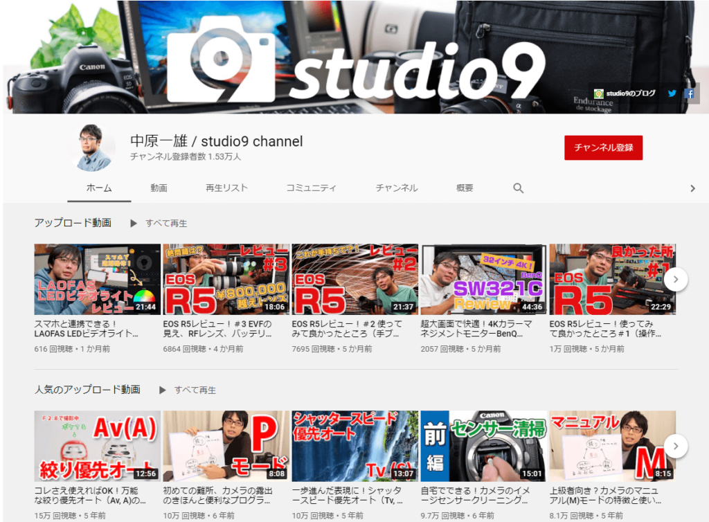Click the 9.7万 回視聴・6 年前 stats text
The image size is (709, 522).
click(x=457, y=516)
